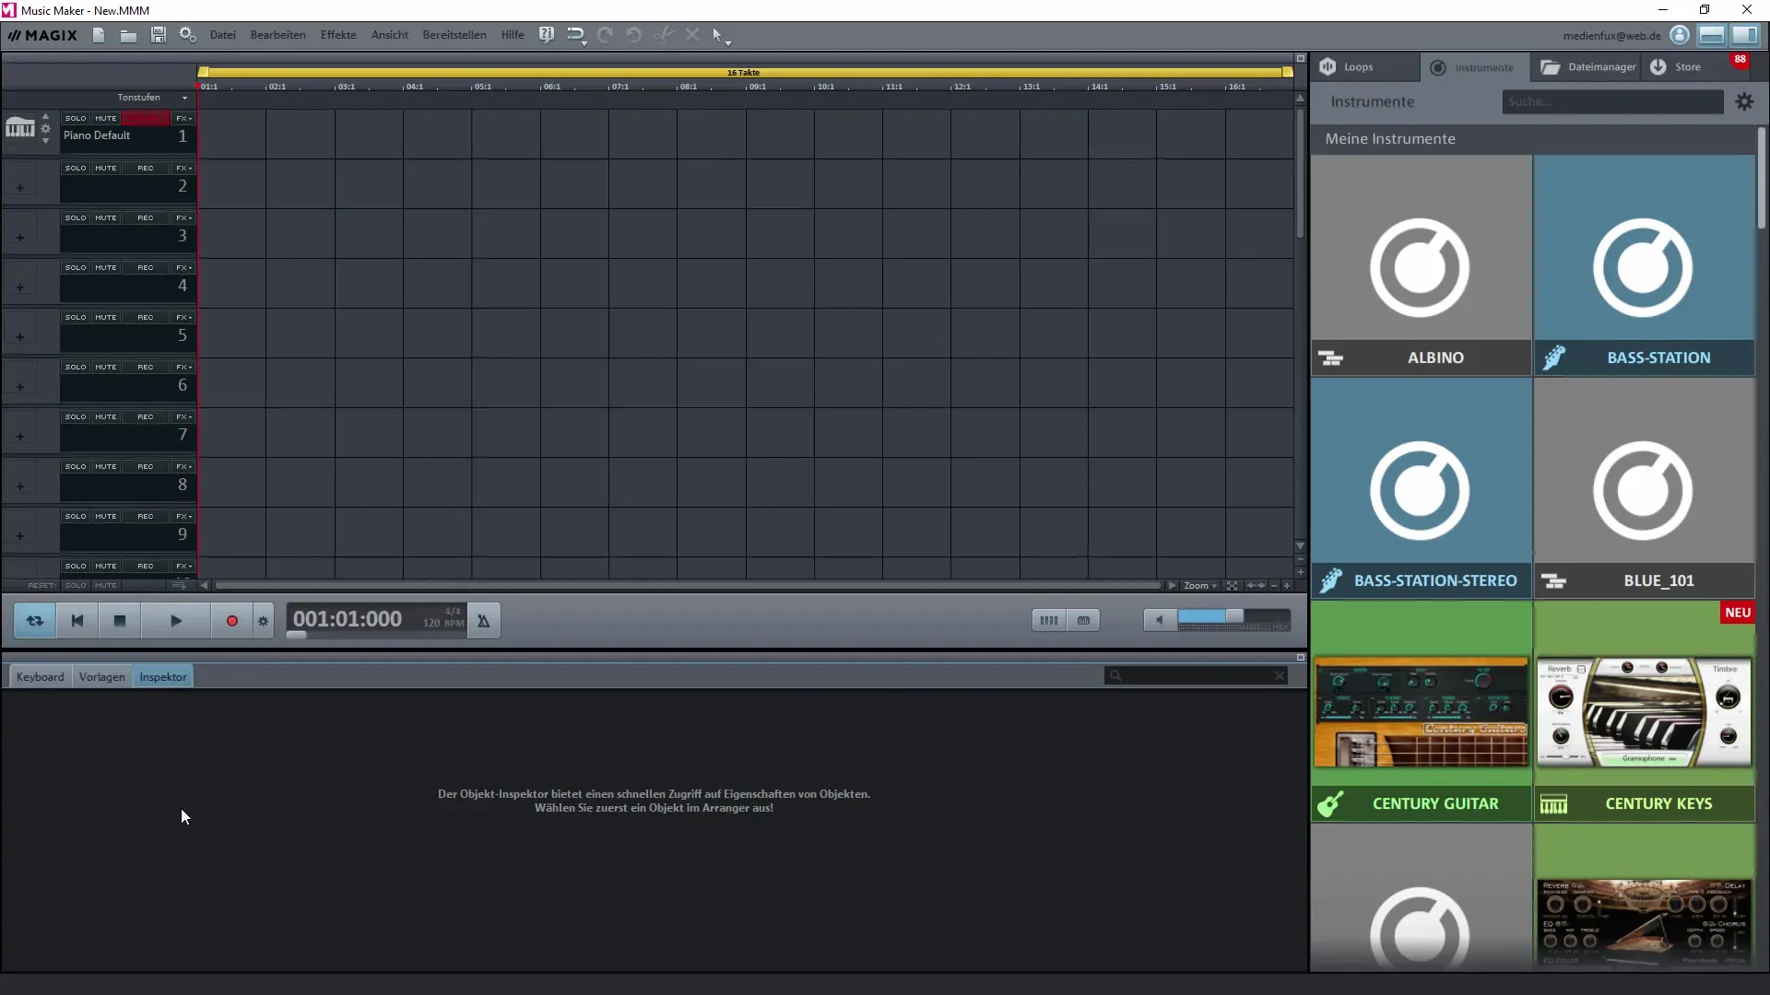Save project with the floppy disk icon

click(x=158, y=35)
